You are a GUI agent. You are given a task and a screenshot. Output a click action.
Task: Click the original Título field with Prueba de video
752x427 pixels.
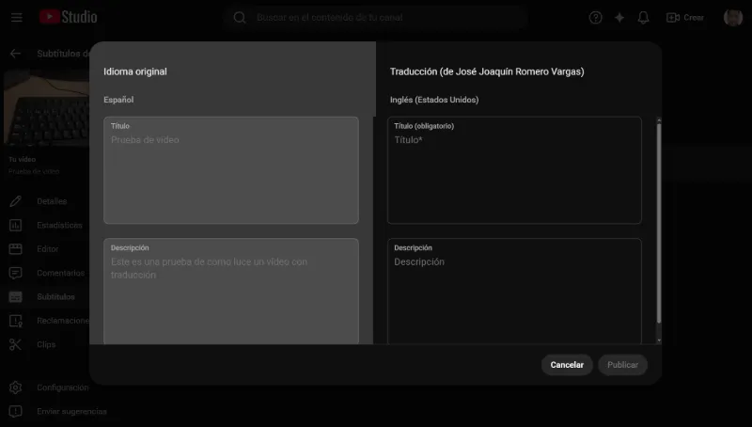pyautogui.click(x=230, y=170)
